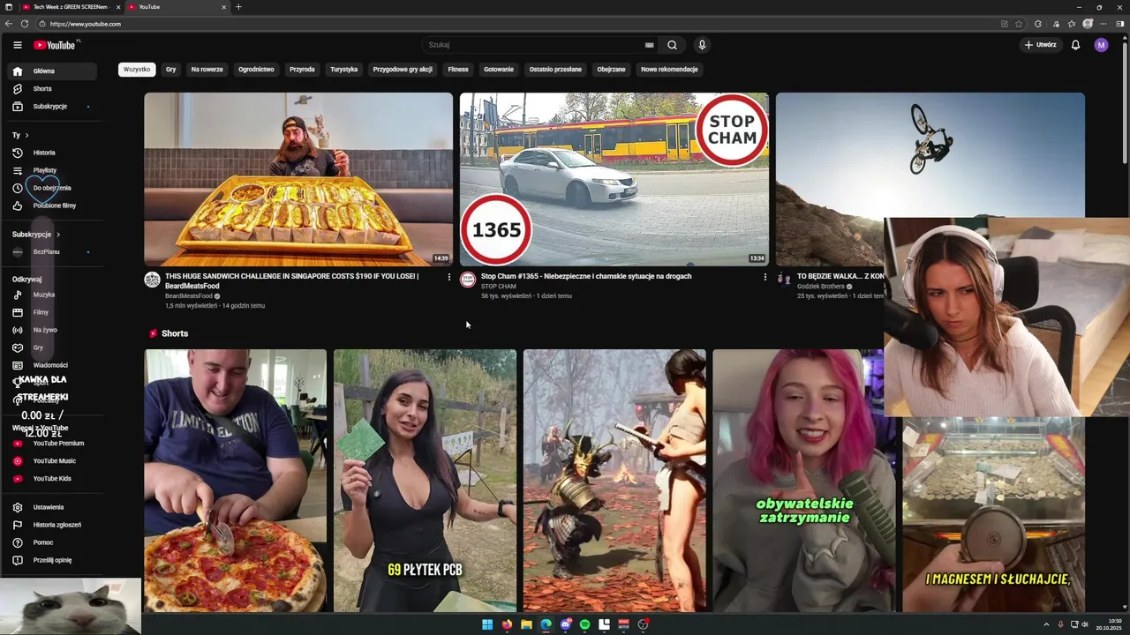The width and height of the screenshot is (1130, 635).
Task: Open Historia in the sidebar
Action: tap(53, 153)
